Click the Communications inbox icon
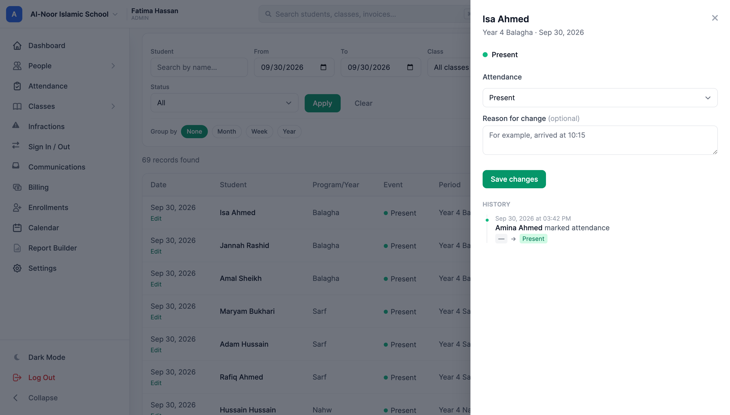This screenshot has width=730, height=415. pyautogui.click(x=16, y=165)
